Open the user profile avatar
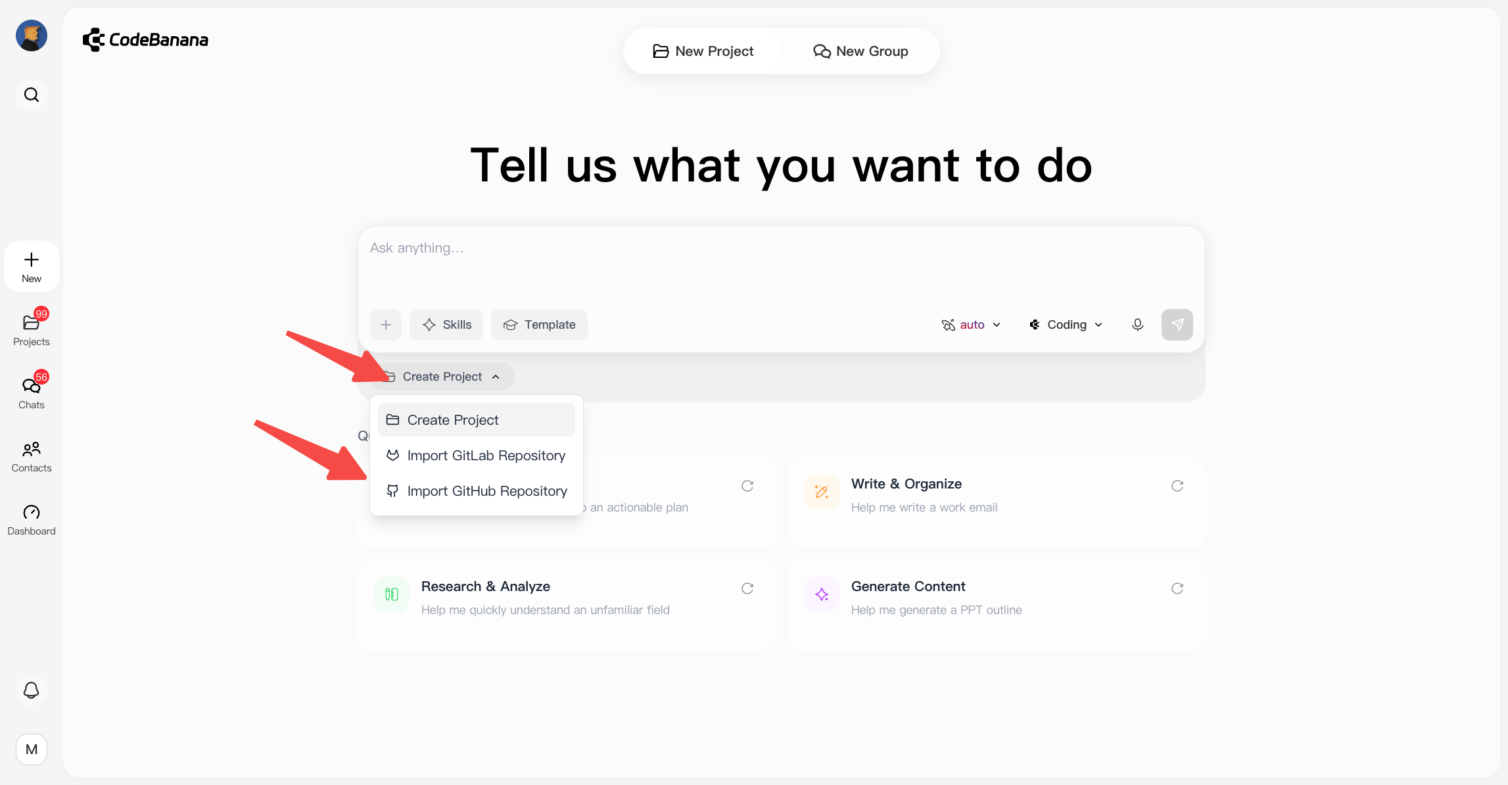 [32, 36]
